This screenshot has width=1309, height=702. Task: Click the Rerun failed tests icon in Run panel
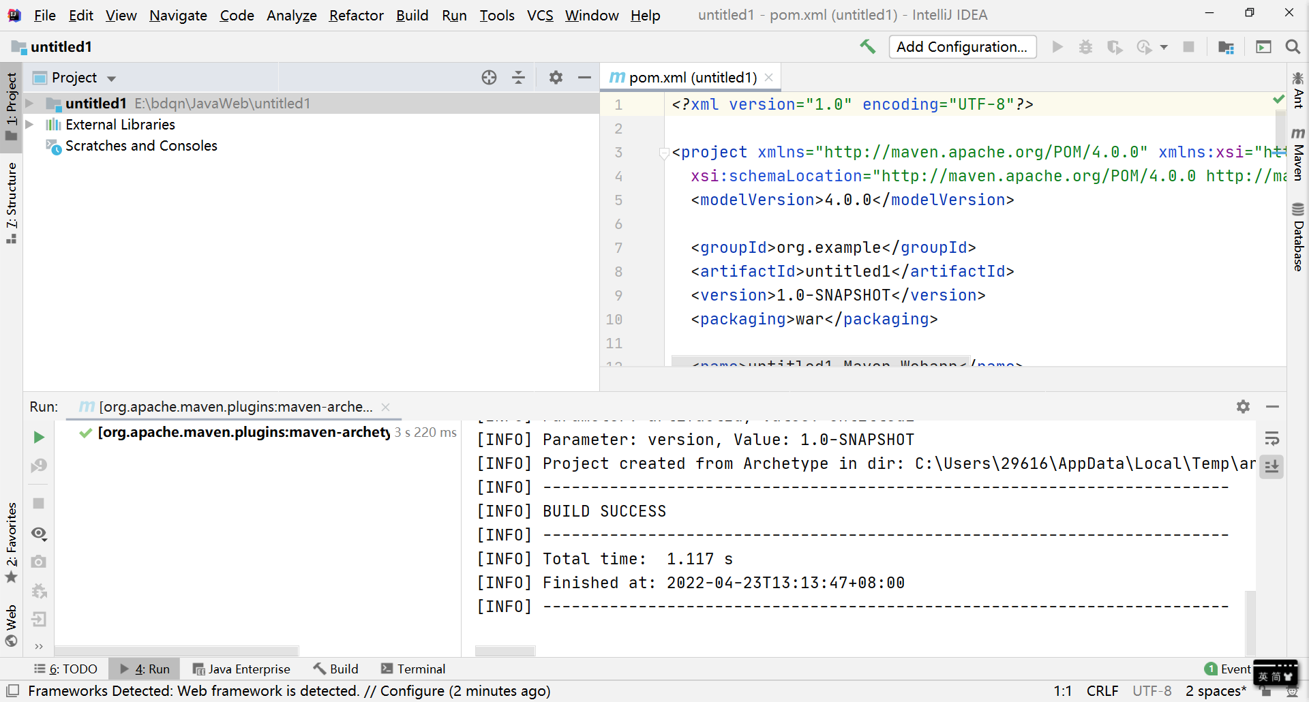tap(39, 466)
